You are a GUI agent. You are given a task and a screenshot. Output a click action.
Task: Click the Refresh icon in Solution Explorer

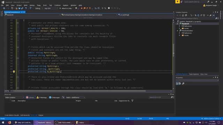(x=198, y=15)
